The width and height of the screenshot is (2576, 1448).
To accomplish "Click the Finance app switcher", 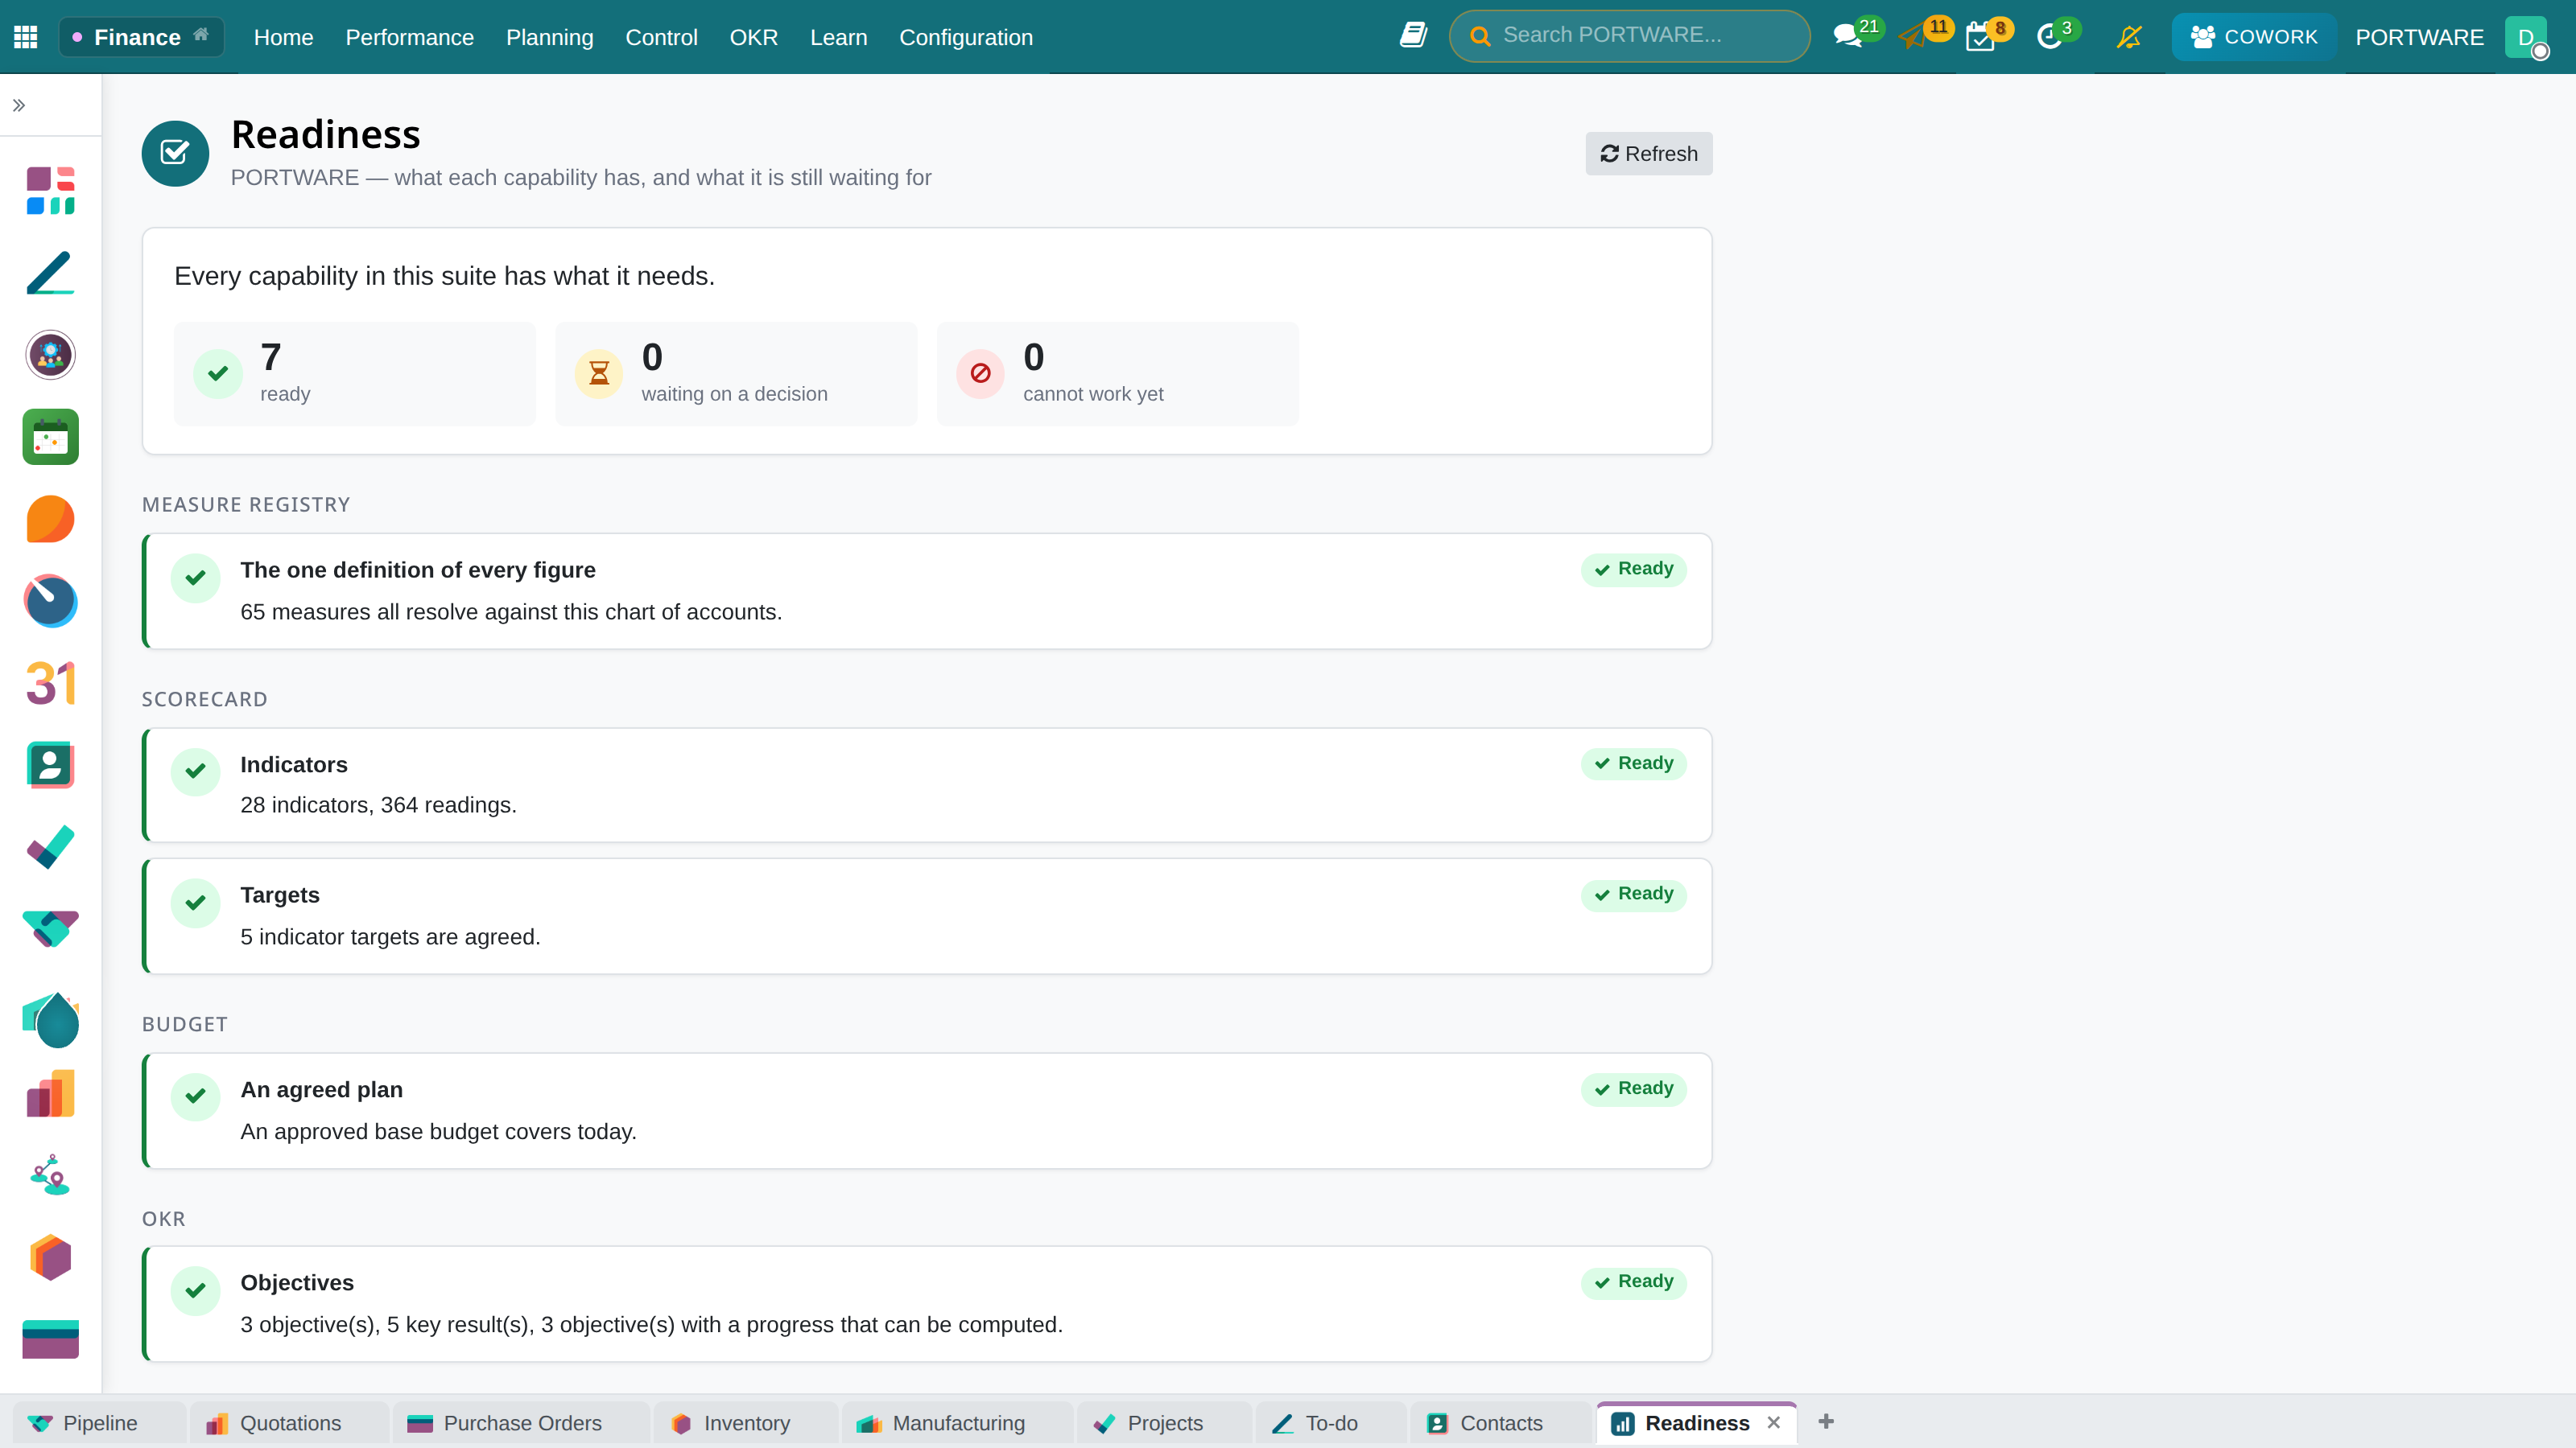I will (141, 37).
